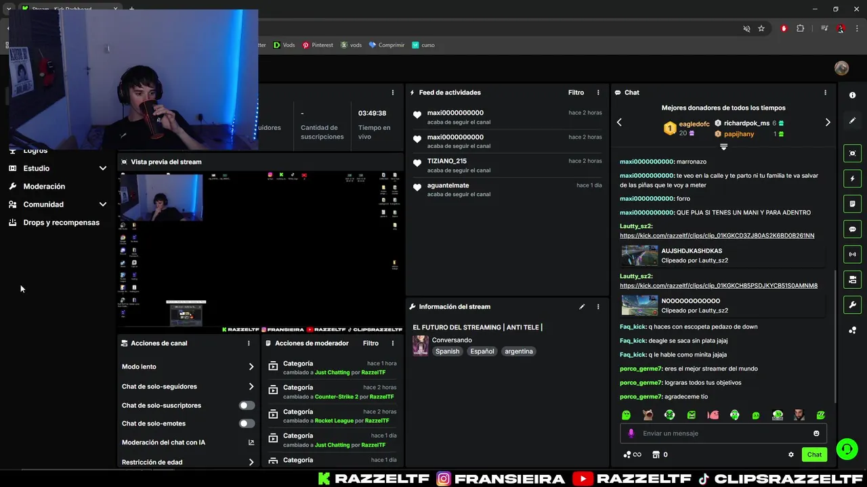Collapse the top donors banner chevron
Image resolution: width=867 pixels, height=487 pixels.
(x=723, y=147)
